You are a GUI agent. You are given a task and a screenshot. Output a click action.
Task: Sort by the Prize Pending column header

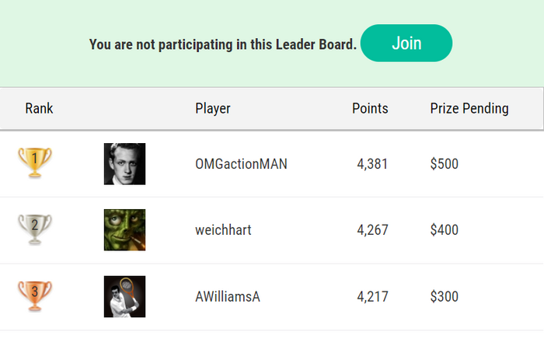click(469, 108)
